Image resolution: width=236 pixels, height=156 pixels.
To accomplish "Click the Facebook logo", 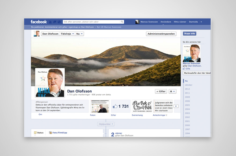I will point(39,22).
